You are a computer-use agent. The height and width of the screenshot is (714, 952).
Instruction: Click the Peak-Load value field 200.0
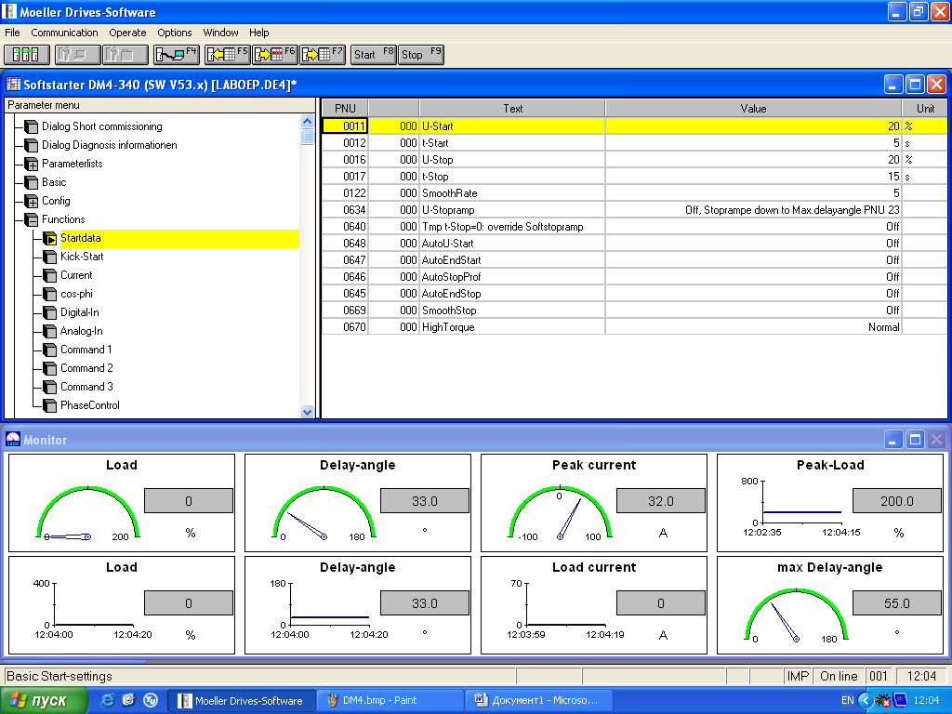click(897, 501)
